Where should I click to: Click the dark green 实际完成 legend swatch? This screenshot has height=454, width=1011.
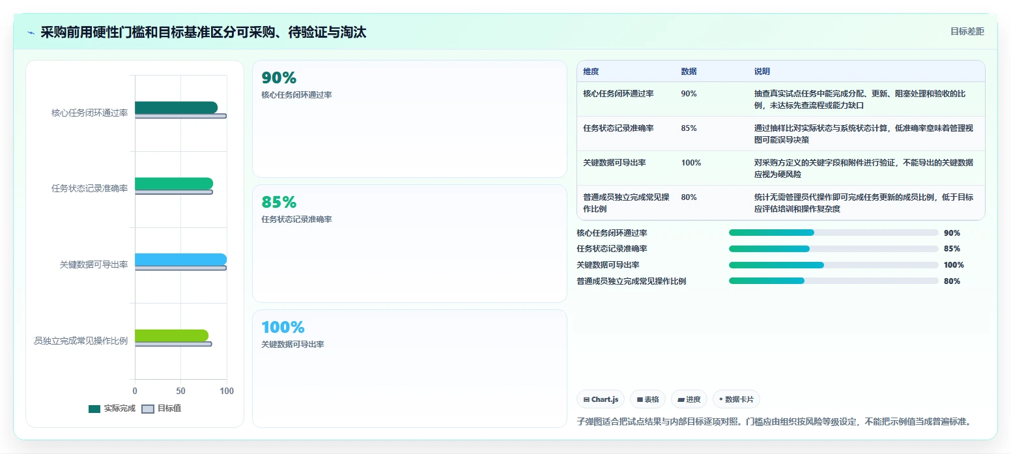pos(94,408)
